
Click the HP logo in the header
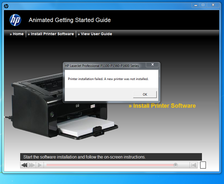(x=15, y=20)
